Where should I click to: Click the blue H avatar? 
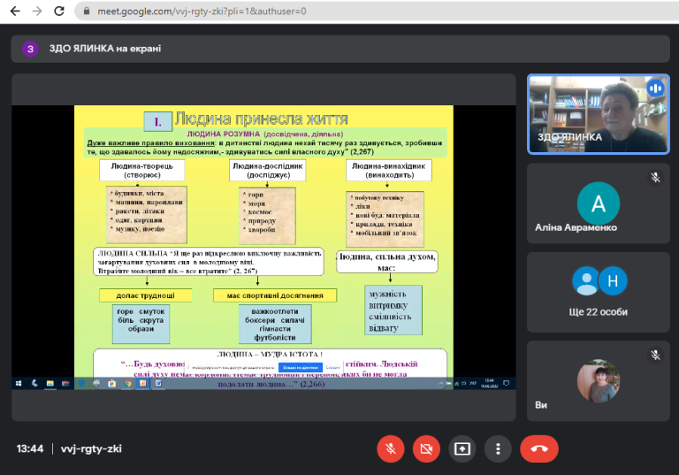click(x=613, y=280)
